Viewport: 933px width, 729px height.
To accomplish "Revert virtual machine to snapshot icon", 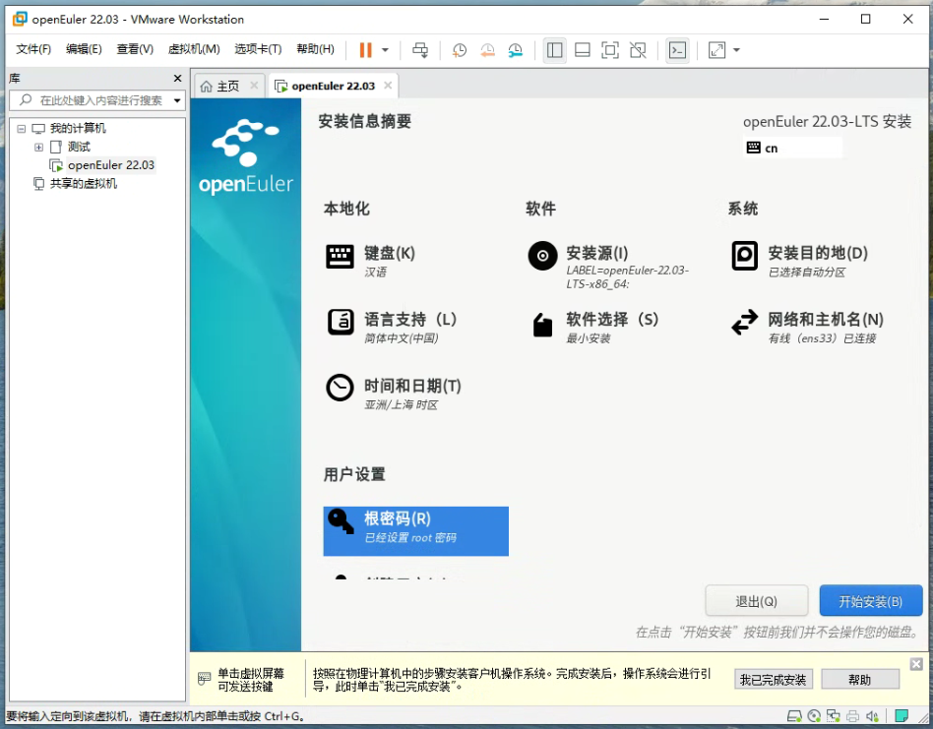I will click(x=487, y=50).
